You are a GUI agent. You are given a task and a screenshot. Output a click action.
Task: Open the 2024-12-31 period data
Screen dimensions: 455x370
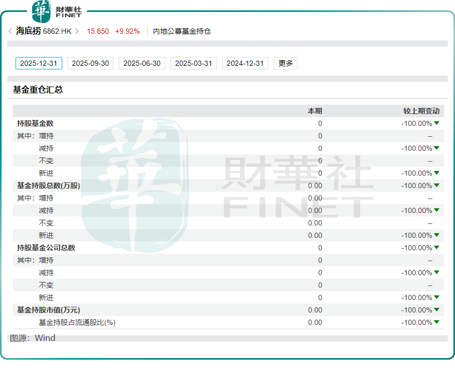[245, 63]
